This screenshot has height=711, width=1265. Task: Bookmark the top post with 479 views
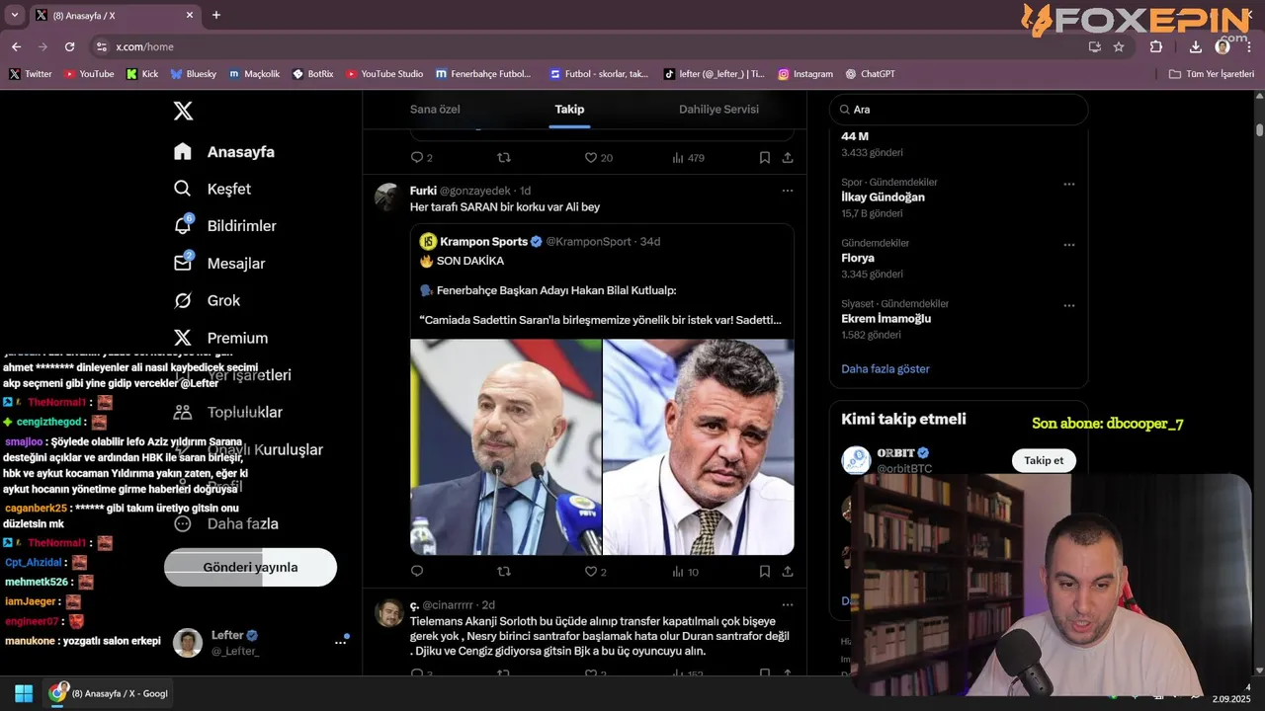[x=765, y=157]
